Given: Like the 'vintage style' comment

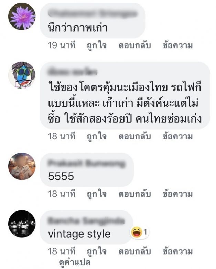Looking at the screenshot, I should tap(97, 251).
